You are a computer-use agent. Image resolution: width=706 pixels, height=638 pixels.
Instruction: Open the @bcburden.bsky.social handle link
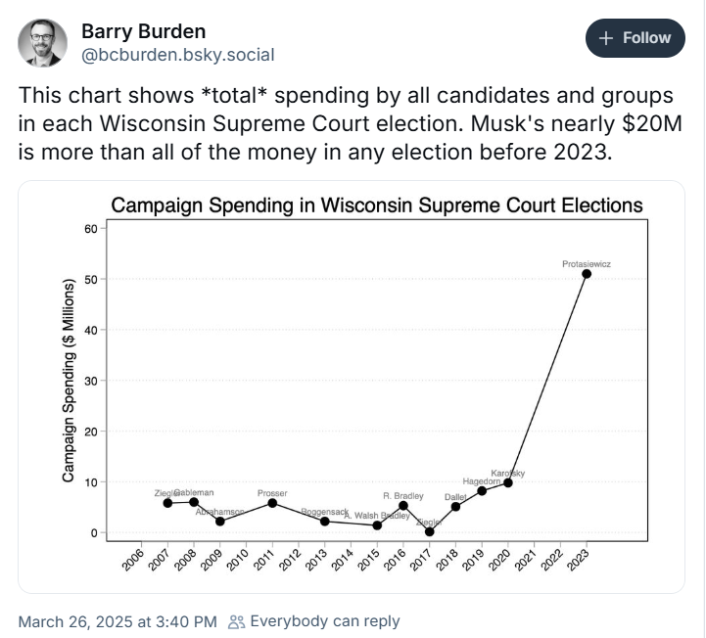(177, 55)
